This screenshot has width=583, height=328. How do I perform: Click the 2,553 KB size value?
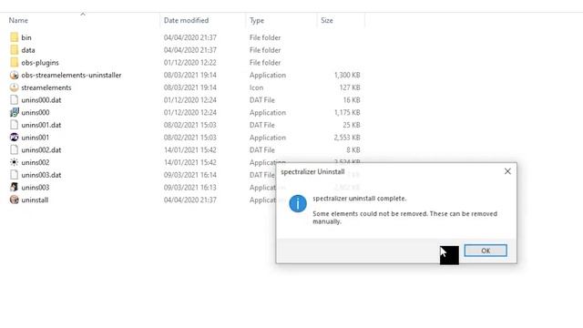(x=347, y=138)
